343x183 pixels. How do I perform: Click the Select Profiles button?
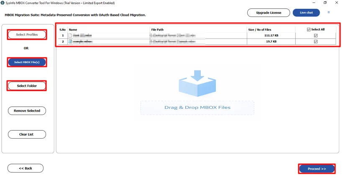[x=27, y=35]
